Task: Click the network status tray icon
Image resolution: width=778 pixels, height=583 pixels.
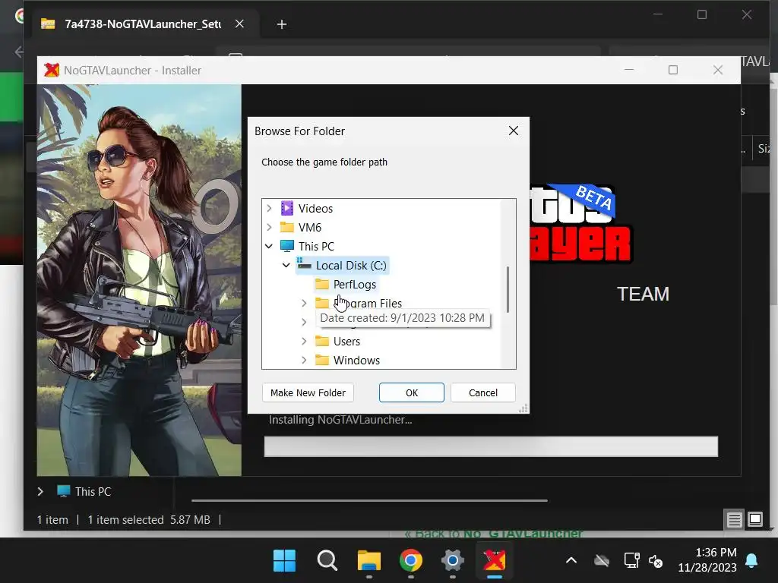Action: pos(631,560)
